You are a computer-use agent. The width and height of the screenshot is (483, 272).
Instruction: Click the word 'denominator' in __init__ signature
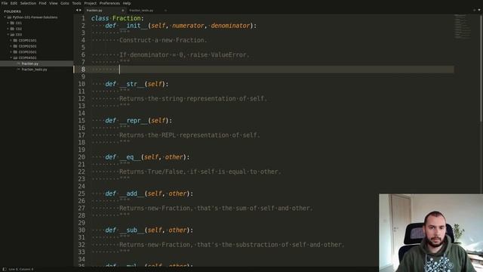tap(230, 26)
